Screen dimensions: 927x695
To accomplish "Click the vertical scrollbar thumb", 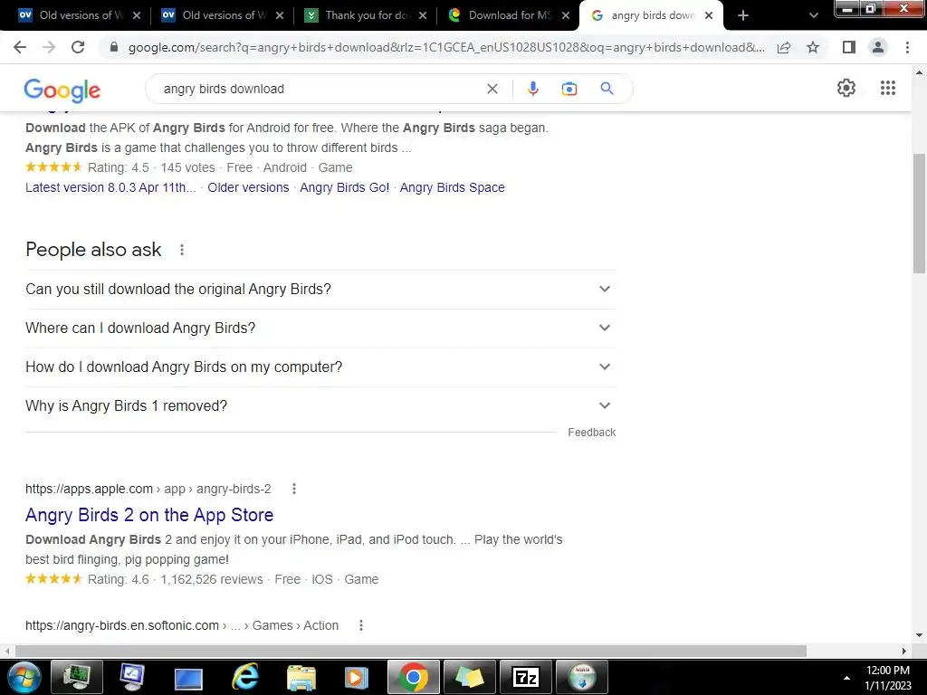I will click(x=920, y=212).
